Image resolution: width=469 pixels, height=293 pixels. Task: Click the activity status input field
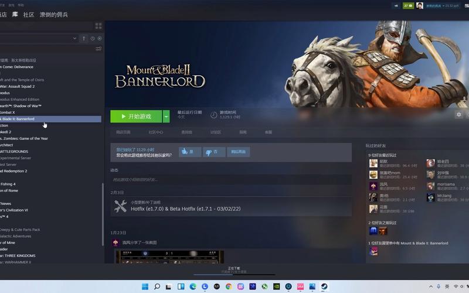(x=230, y=179)
